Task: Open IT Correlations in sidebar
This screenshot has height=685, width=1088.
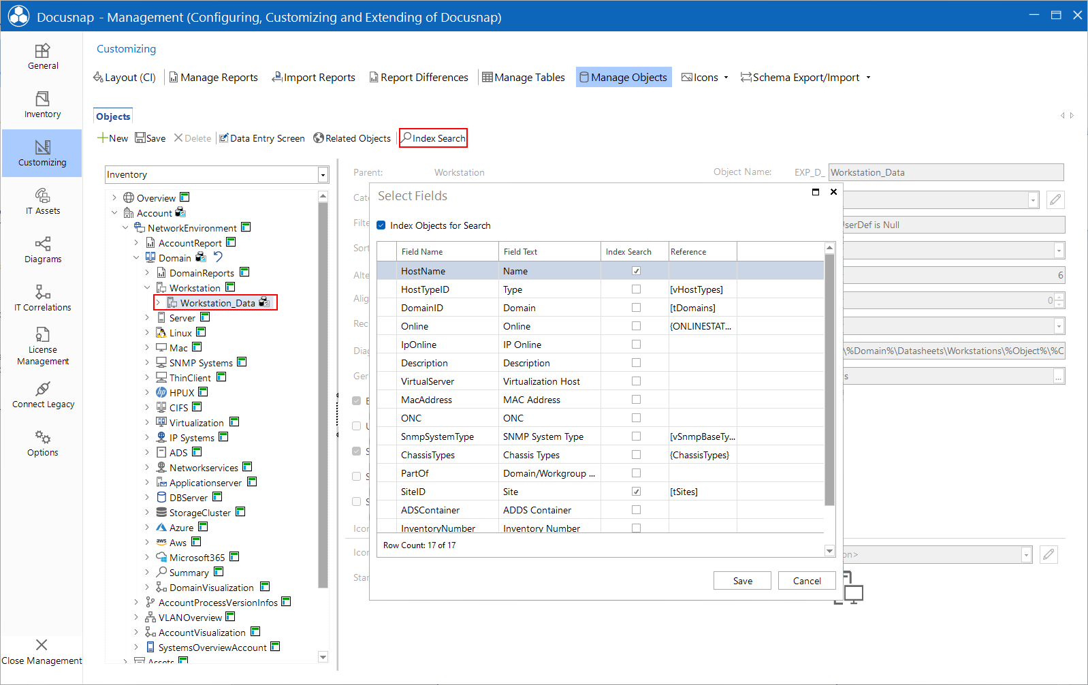Action: pyautogui.click(x=42, y=298)
